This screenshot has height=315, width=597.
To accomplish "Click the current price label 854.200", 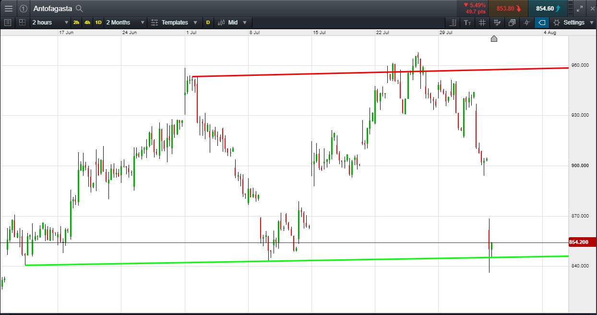I will pos(582,242).
